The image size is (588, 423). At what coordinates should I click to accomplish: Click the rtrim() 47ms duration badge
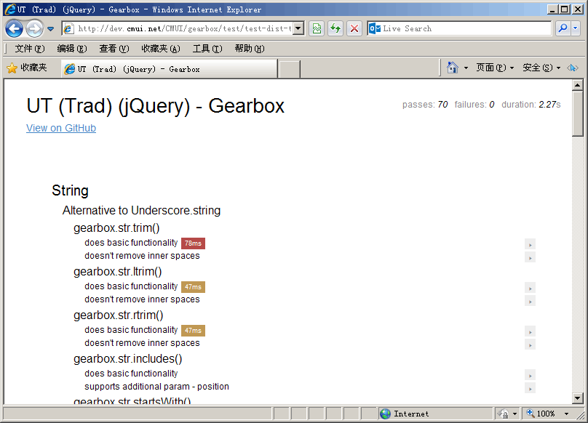point(193,331)
